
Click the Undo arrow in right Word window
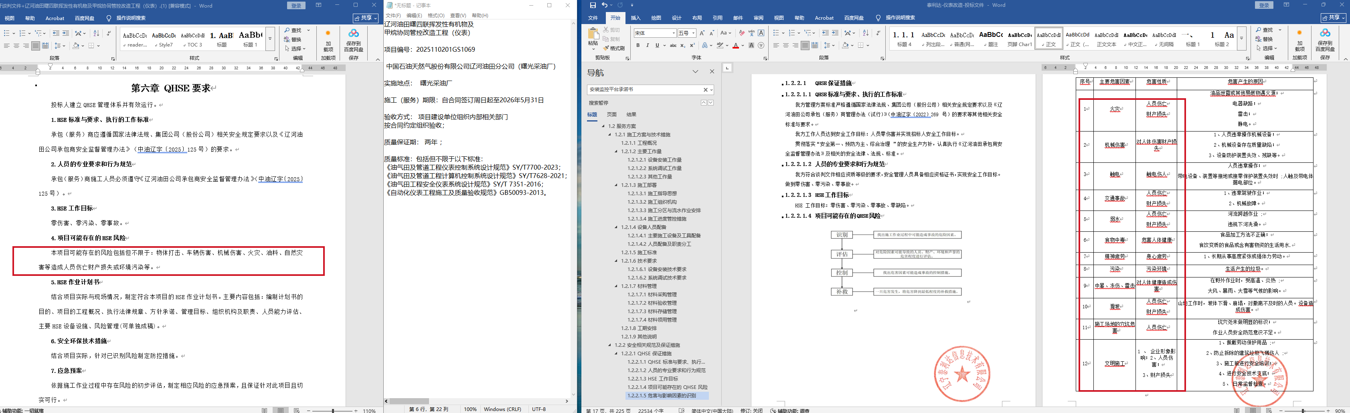[604, 5]
